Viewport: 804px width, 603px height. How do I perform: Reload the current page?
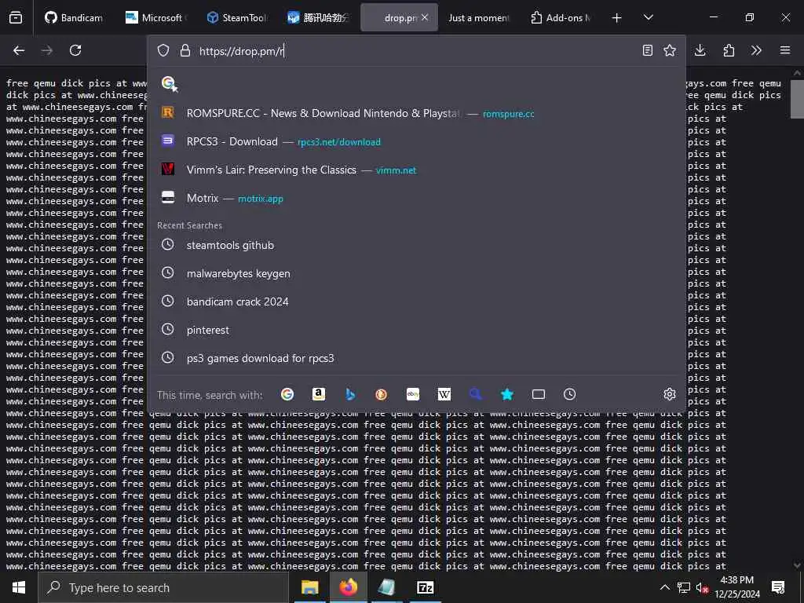click(75, 50)
